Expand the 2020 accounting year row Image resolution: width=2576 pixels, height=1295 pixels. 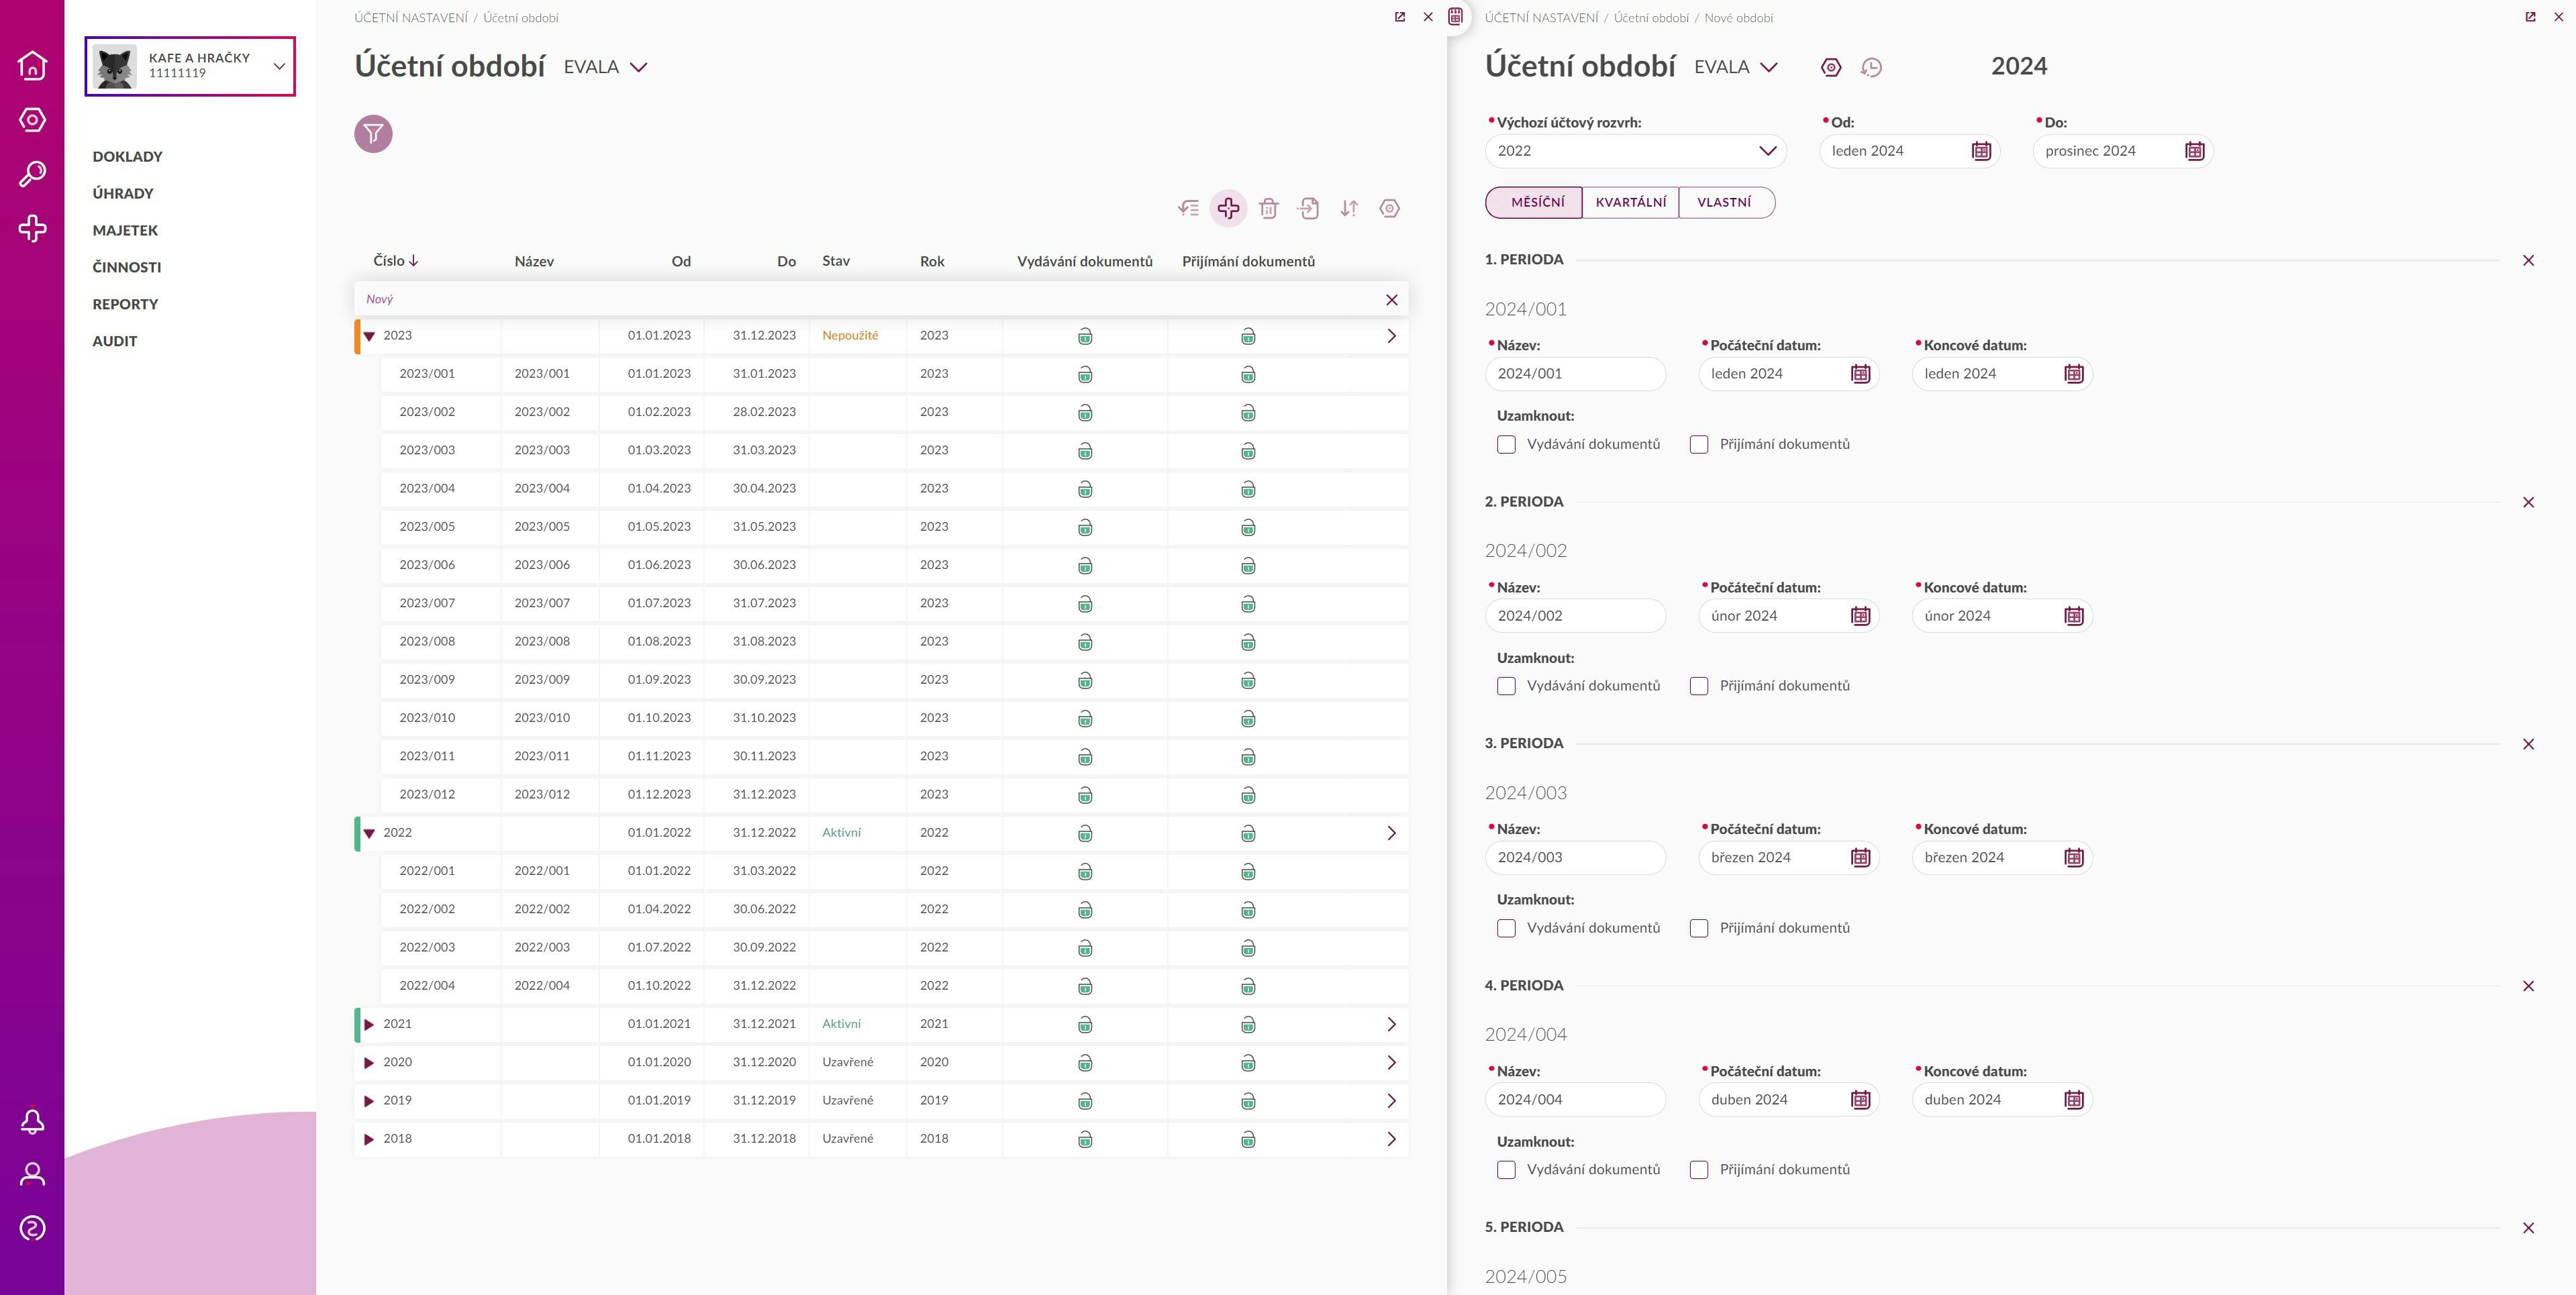369,1063
